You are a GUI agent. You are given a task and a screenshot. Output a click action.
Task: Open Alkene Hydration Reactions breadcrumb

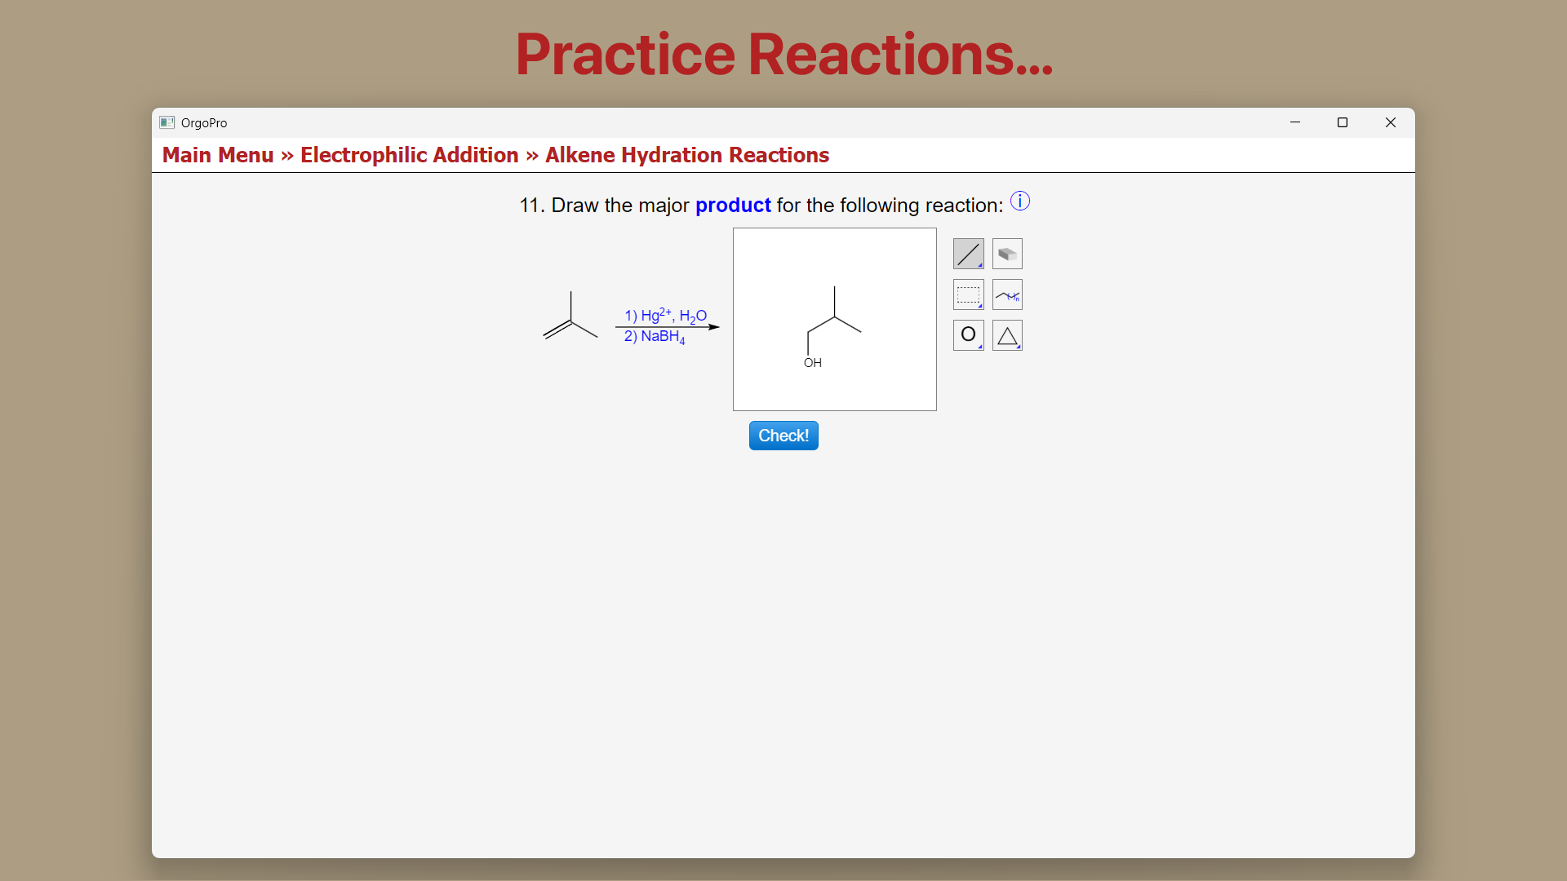686,155
